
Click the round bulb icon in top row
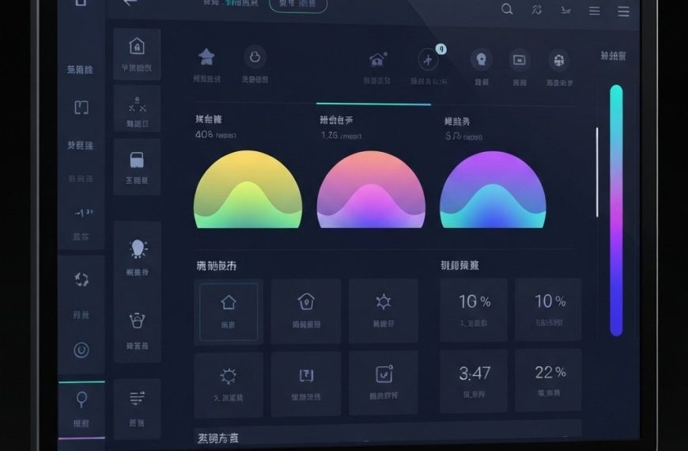tap(481, 59)
